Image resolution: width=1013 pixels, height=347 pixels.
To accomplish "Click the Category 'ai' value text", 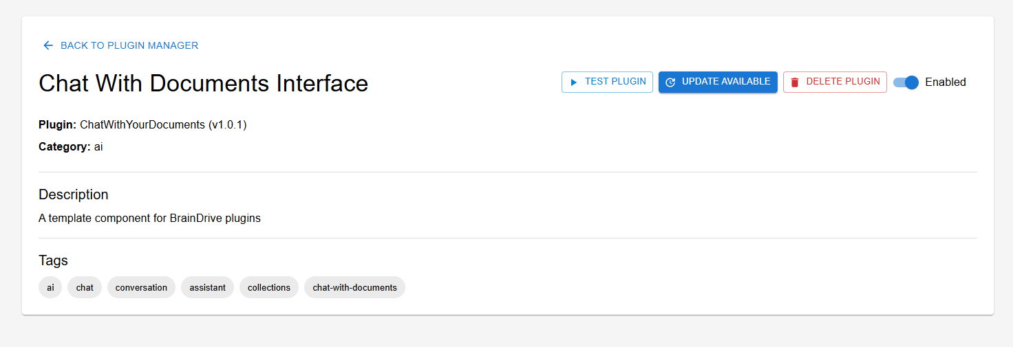I will tap(98, 147).
